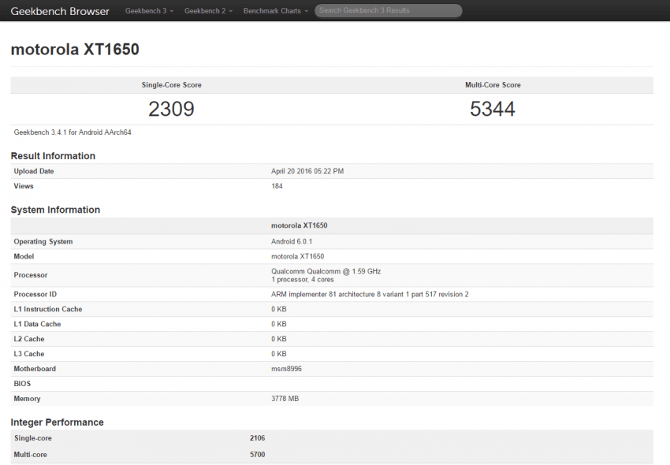
Task: Select the Android 6.0.1 value
Action: point(292,242)
